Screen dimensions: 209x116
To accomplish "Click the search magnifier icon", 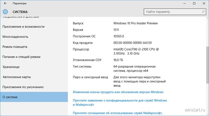I will [x=203, y=12].
